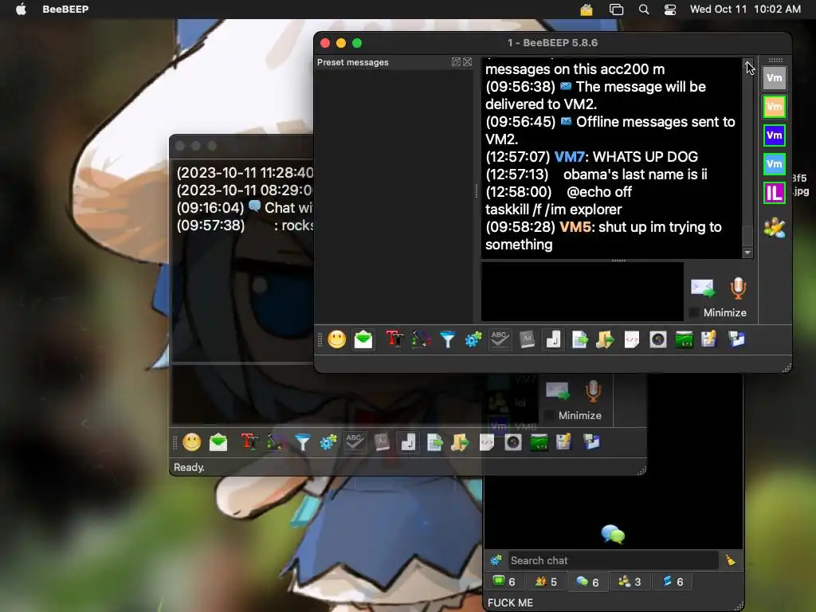Viewport: 816px width, 612px height.
Task: Open Spotlight search in menu bar
Action: click(644, 10)
